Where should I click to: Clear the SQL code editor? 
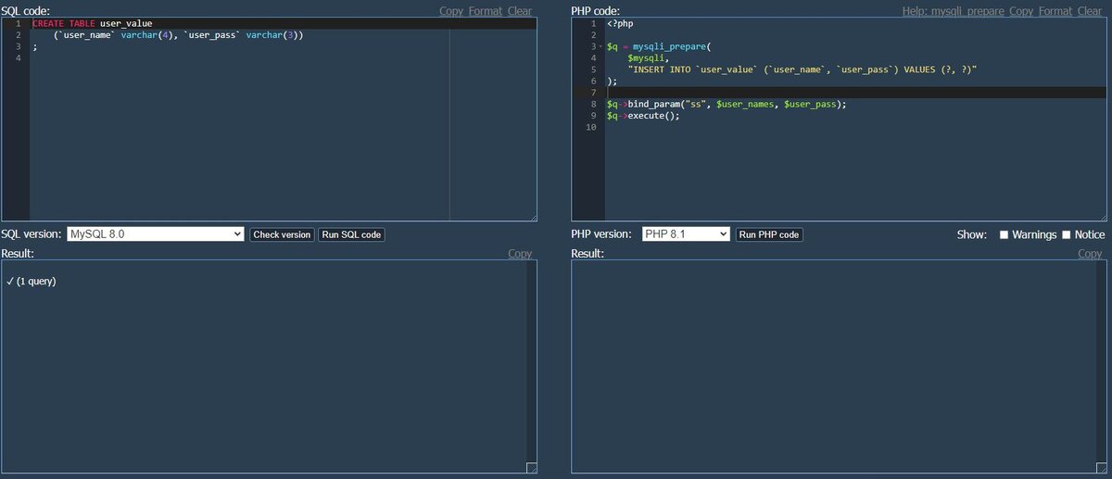pos(520,11)
